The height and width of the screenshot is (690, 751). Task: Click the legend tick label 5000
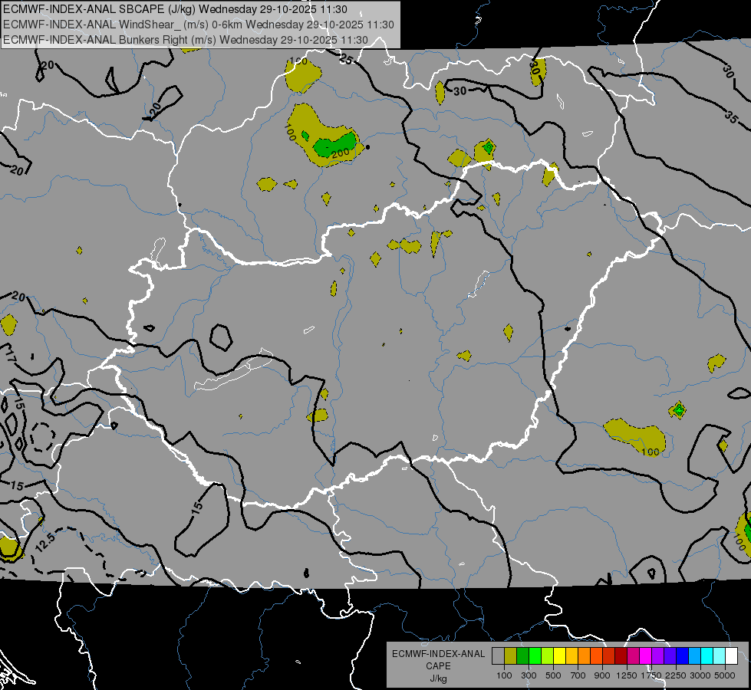[x=725, y=675]
